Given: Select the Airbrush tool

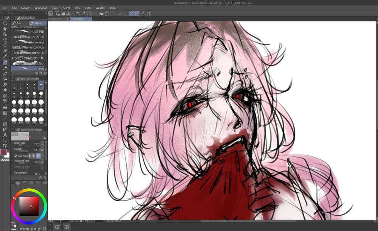Looking at the screenshot, I should 5,79.
